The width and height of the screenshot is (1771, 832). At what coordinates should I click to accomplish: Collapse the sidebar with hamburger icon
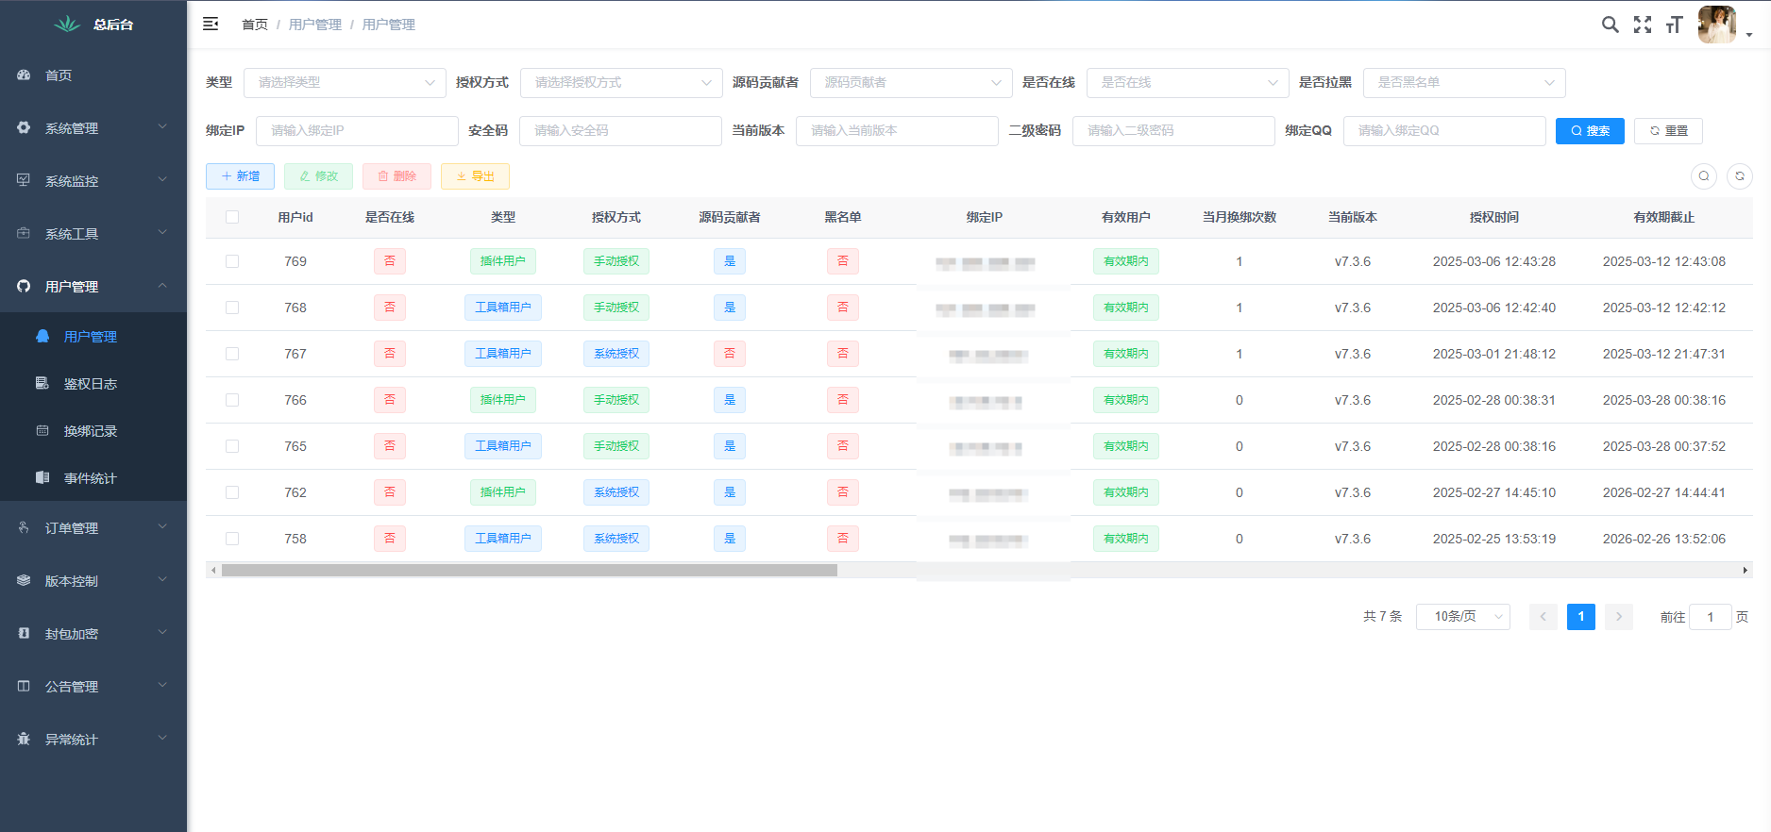click(211, 24)
